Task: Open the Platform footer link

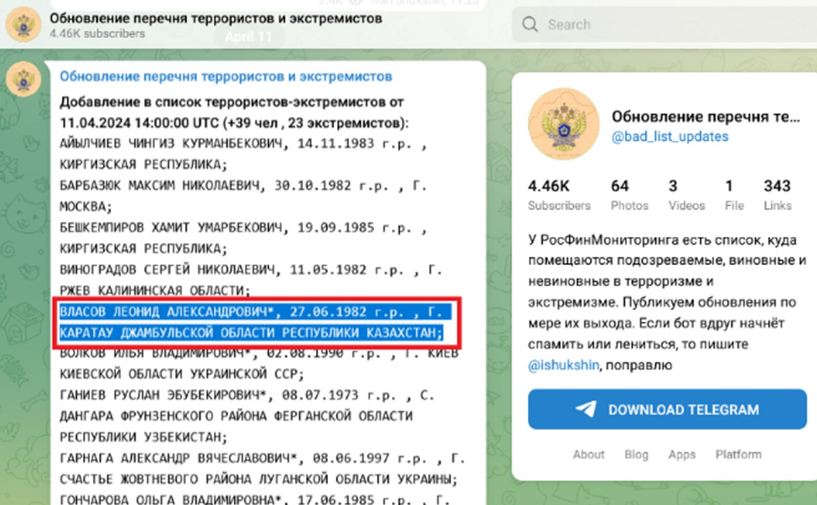Action: click(x=739, y=454)
